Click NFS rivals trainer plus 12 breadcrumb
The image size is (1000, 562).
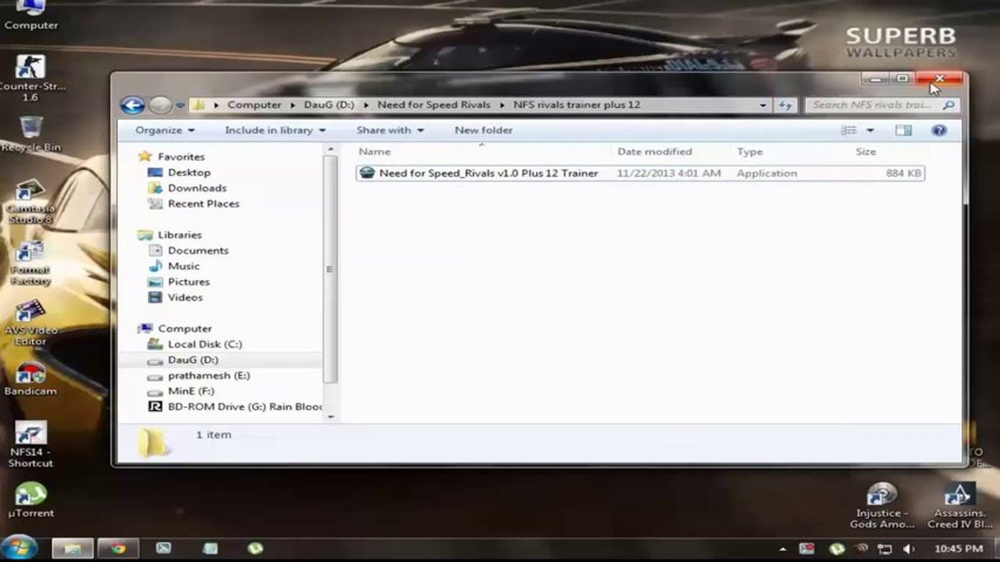[576, 105]
